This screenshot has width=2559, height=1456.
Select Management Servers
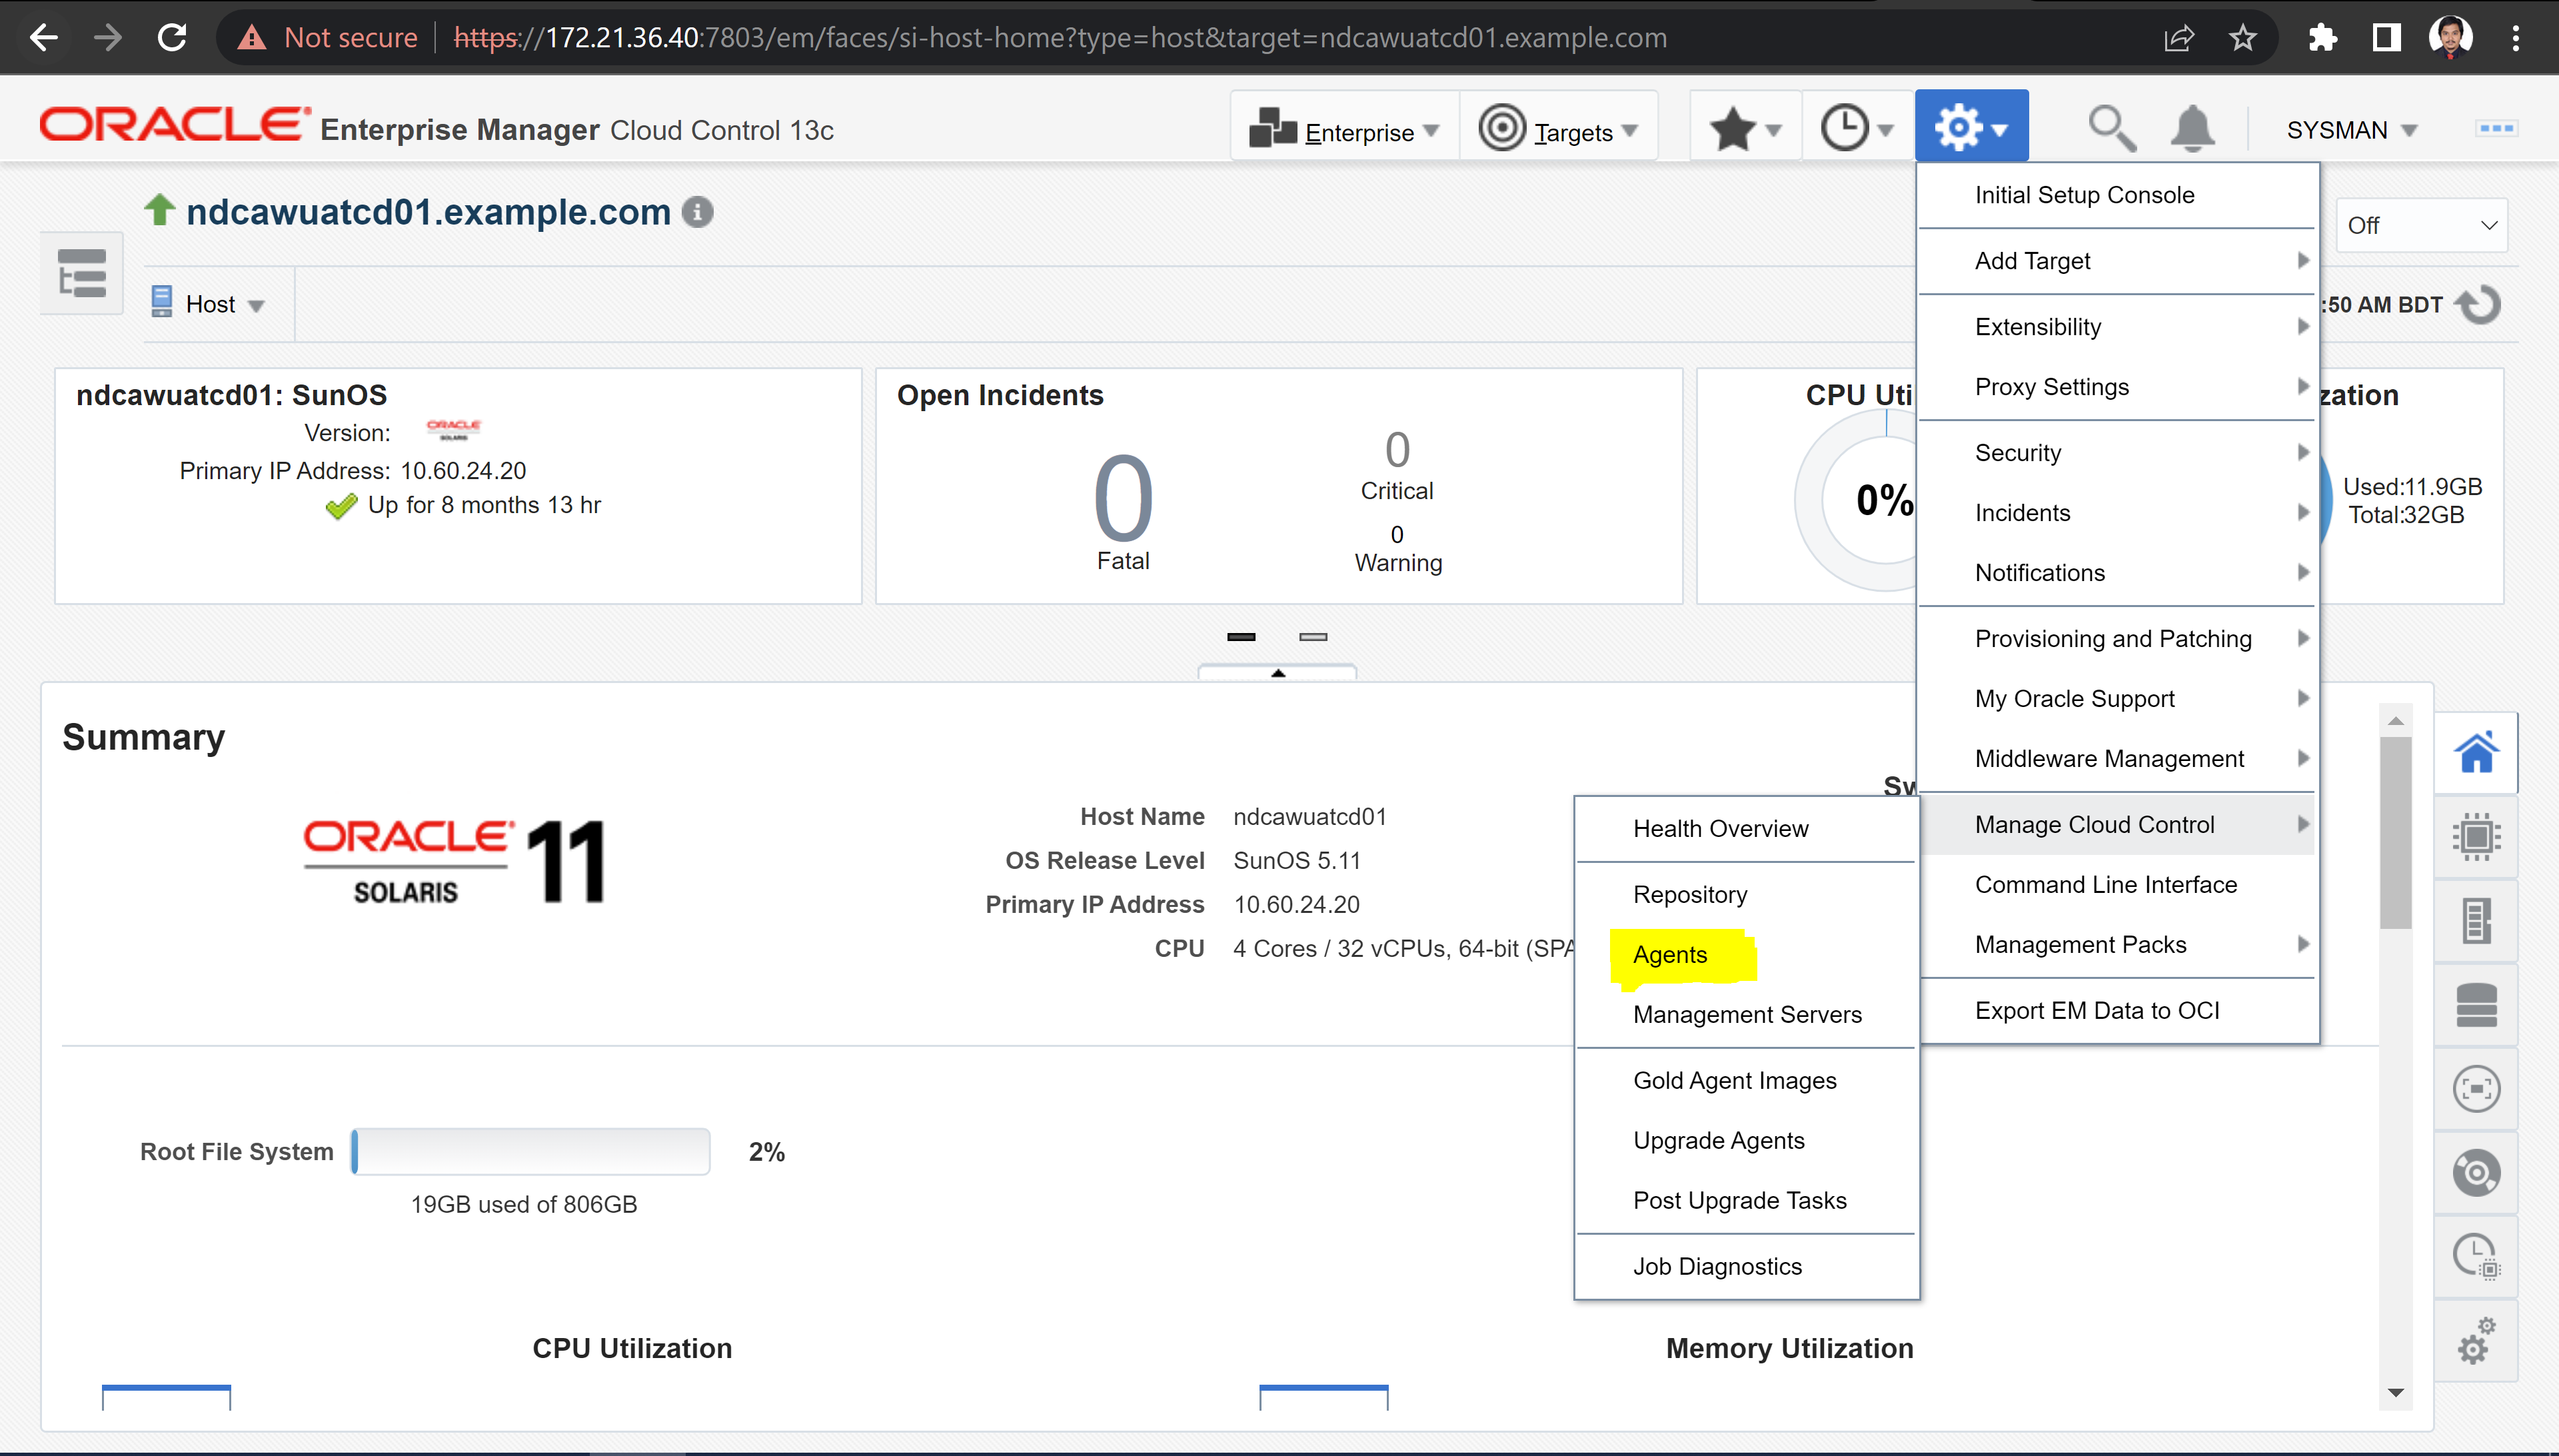coord(1746,1015)
